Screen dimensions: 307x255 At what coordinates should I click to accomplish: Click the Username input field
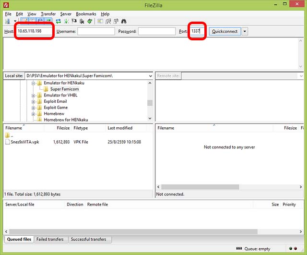click(96, 31)
